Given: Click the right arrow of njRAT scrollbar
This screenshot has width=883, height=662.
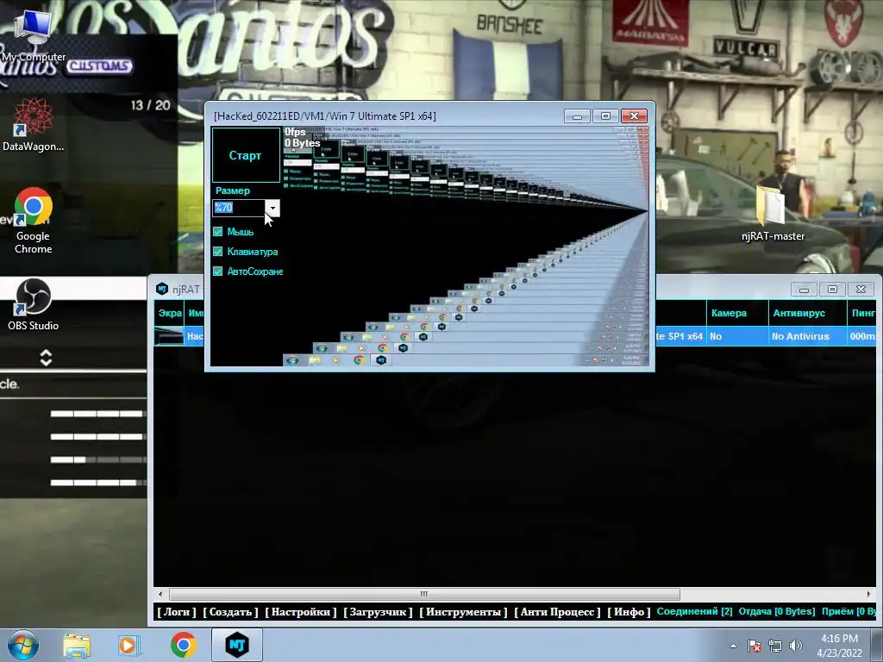Looking at the screenshot, I should tap(867, 594).
